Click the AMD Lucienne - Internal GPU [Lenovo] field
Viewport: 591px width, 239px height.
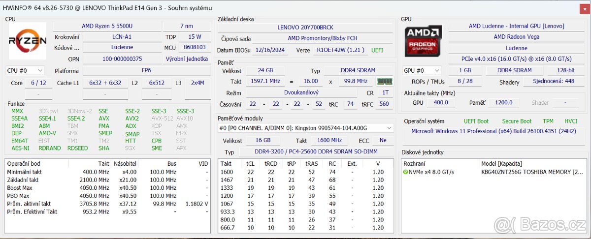517,26
